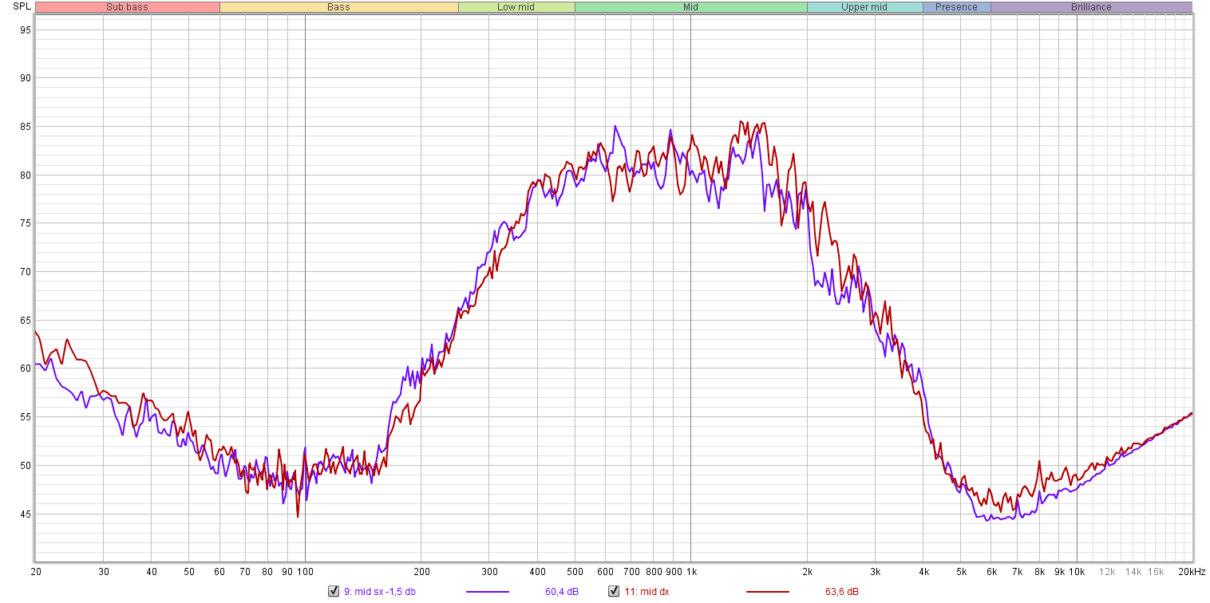Click the Brilliance band header
The image size is (1210, 603).
1091,7
